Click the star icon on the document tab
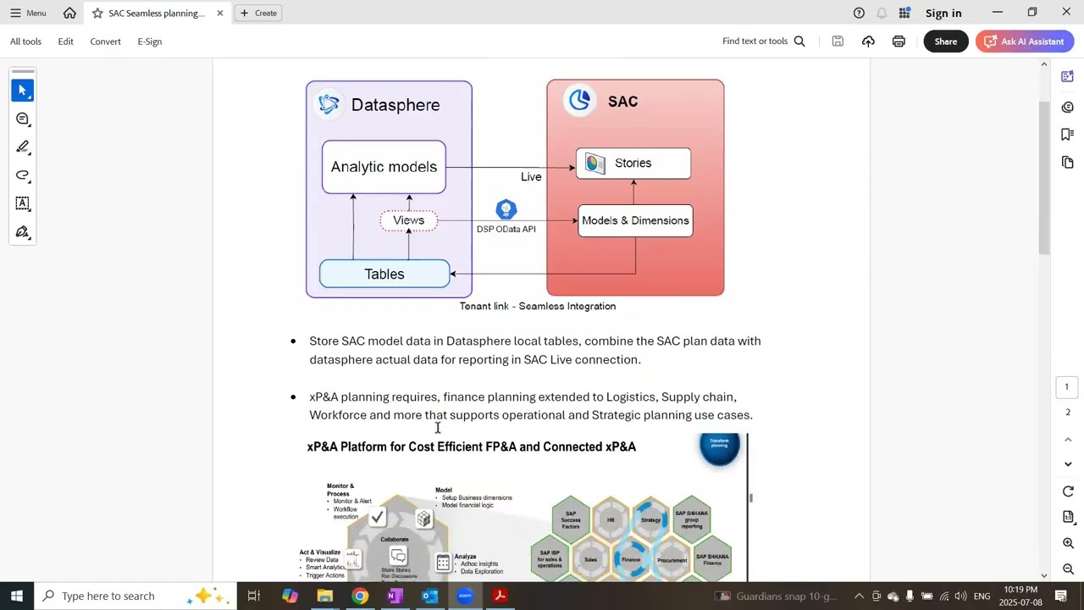Viewport: 1084px width, 610px height. 97,13
